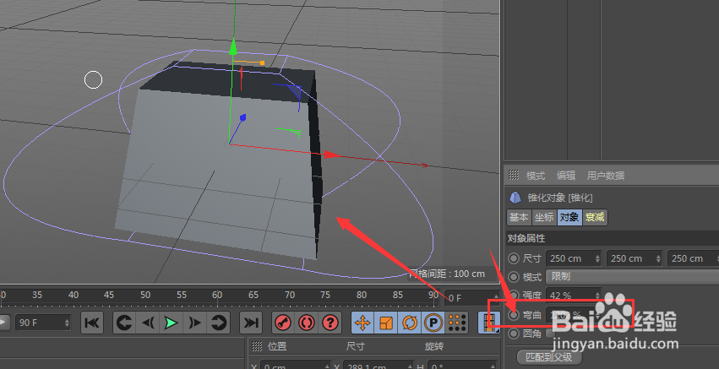Screen dimensions: 719x369
Task: Click red X axis arrow handle
Action: (x=332, y=155)
